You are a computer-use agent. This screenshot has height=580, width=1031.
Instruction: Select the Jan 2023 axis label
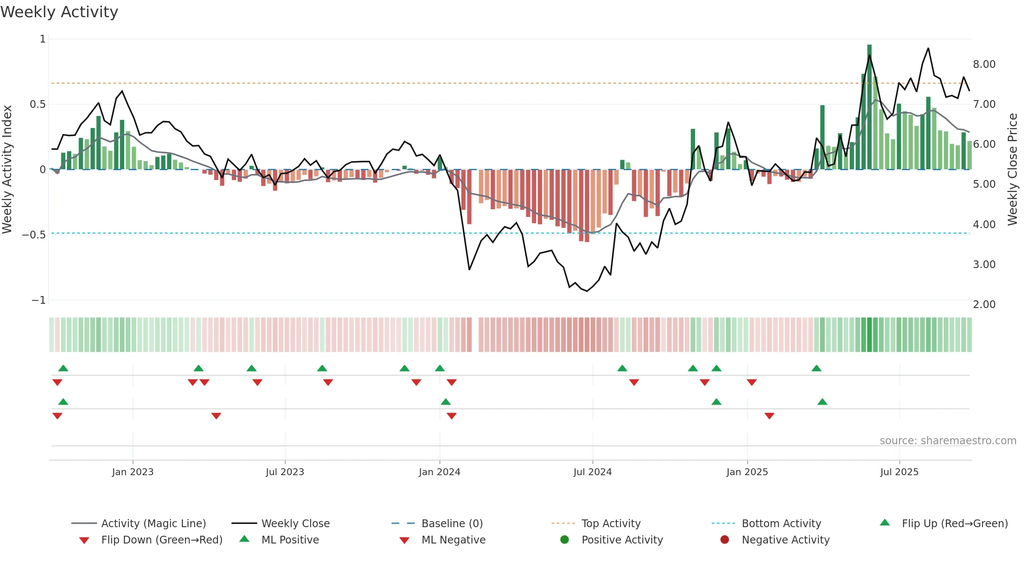(133, 472)
